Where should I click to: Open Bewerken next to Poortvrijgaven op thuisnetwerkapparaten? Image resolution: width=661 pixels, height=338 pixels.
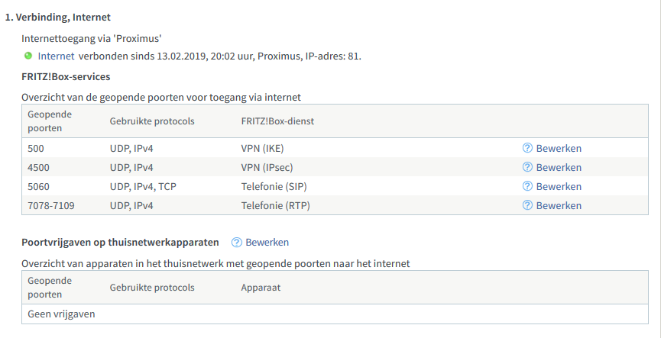tap(267, 242)
